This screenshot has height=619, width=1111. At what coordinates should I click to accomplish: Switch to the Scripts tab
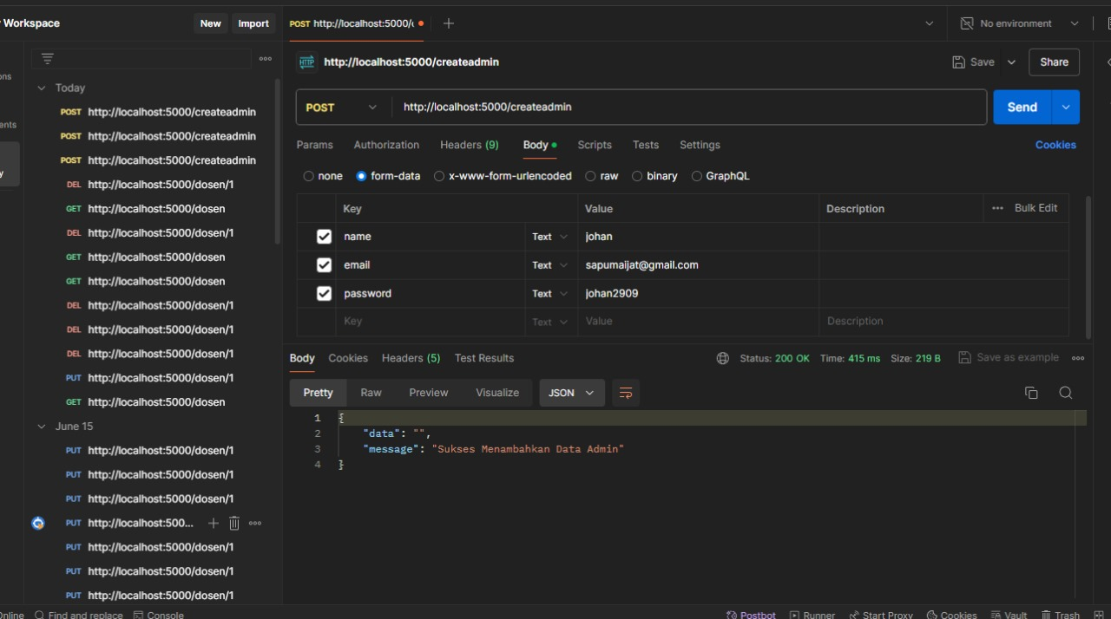pos(595,145)
